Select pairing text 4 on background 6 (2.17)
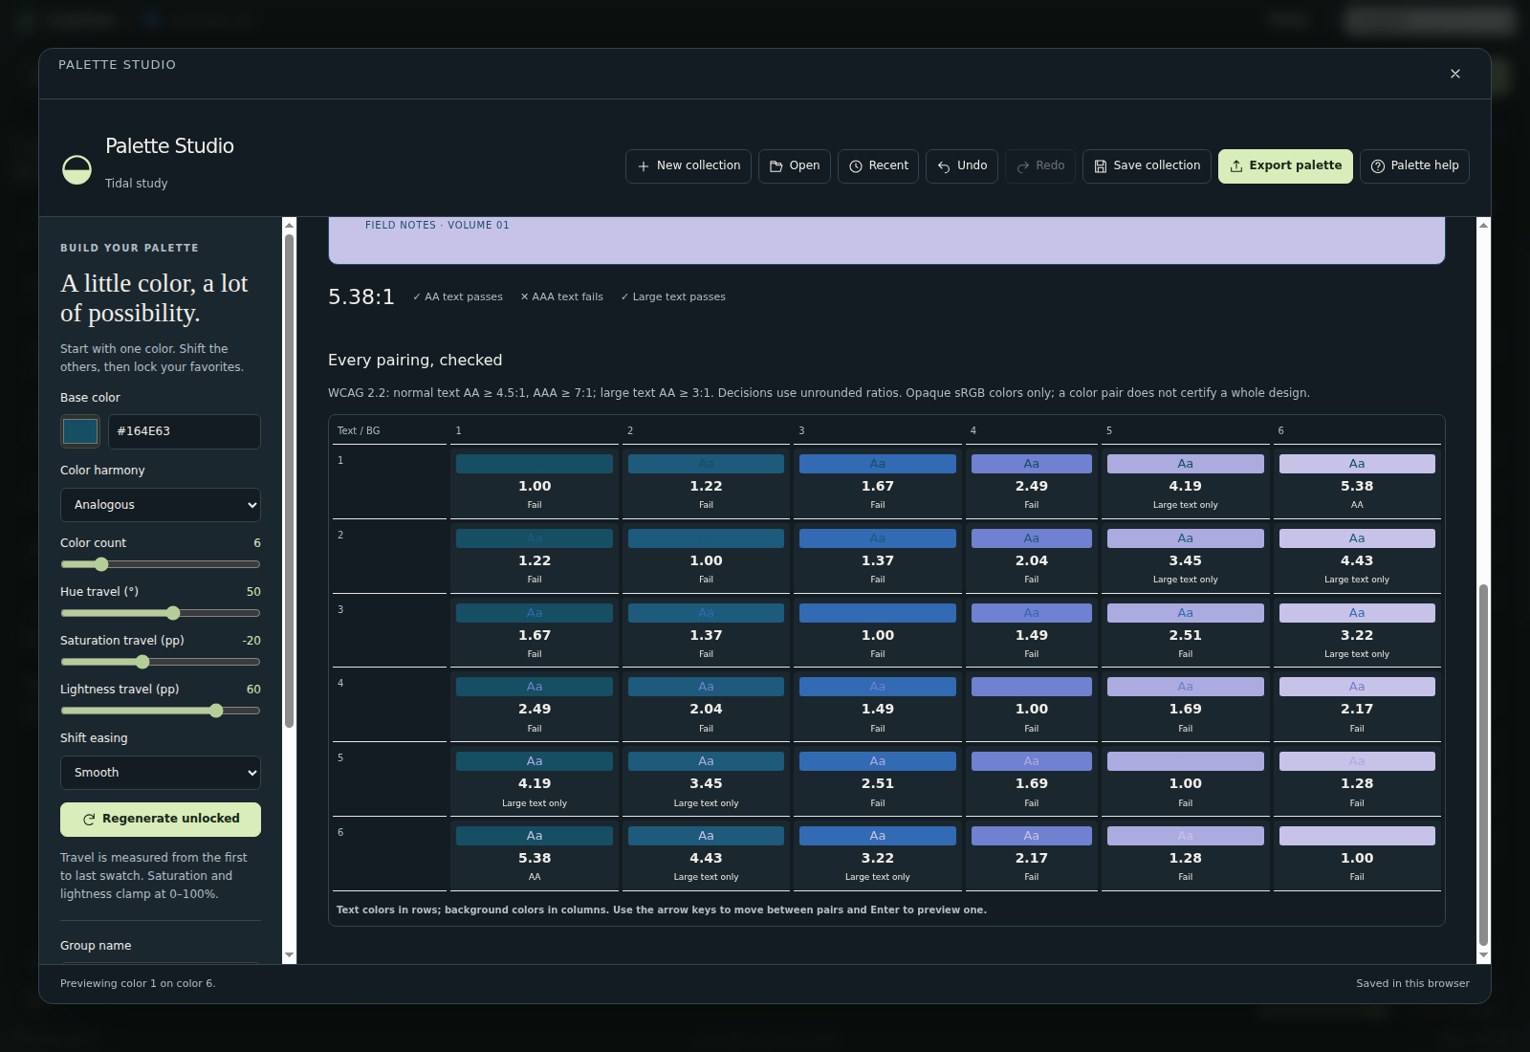The width and height of the screenshot is (1530, 1052). tap(1357, 706)
